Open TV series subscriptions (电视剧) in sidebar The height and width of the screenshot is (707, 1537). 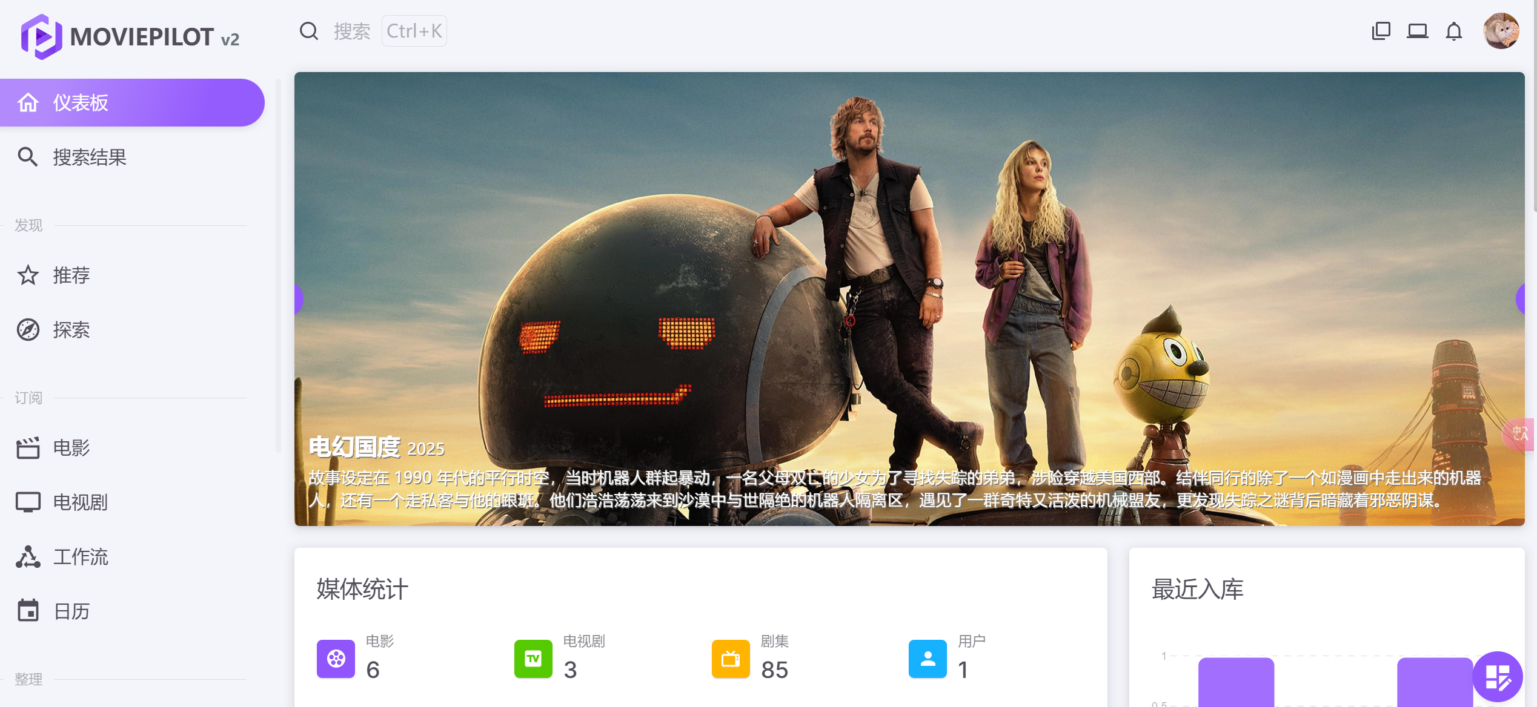(132, 502)
